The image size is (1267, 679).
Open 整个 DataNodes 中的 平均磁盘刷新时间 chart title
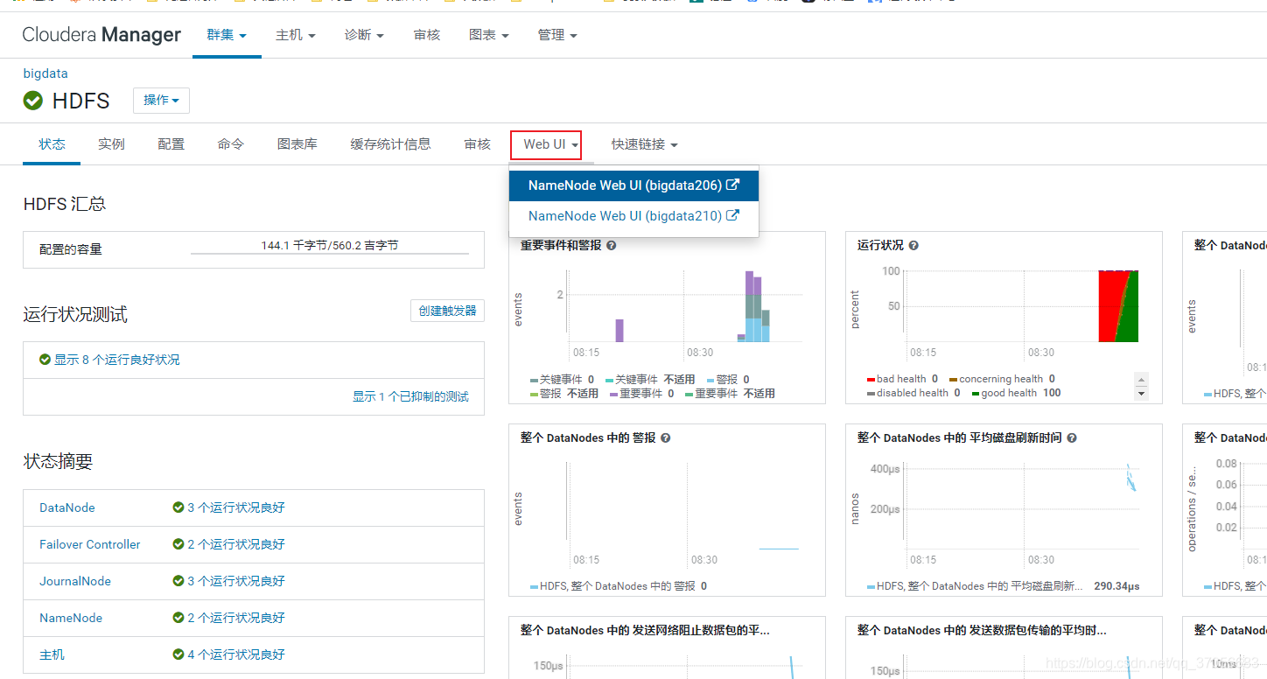click(x=960, y=437)
